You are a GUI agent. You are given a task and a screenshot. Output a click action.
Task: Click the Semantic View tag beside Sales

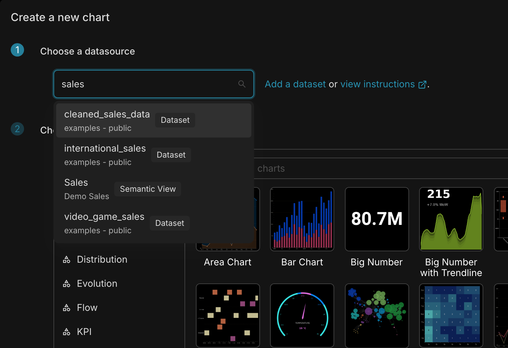(148, 189)
